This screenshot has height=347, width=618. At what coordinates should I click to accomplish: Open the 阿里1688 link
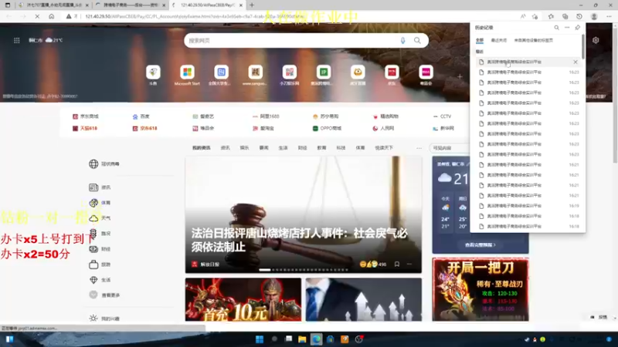point(266,116)
